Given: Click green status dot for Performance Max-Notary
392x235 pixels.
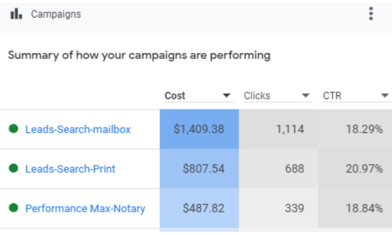Looking at the screenshot, I should pos(14,208).
